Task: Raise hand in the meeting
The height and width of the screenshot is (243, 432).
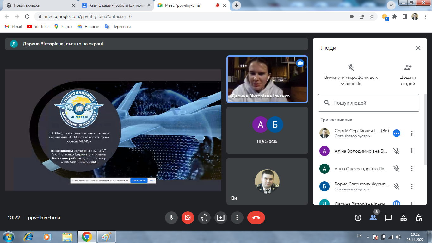Action: coord(204,218)
